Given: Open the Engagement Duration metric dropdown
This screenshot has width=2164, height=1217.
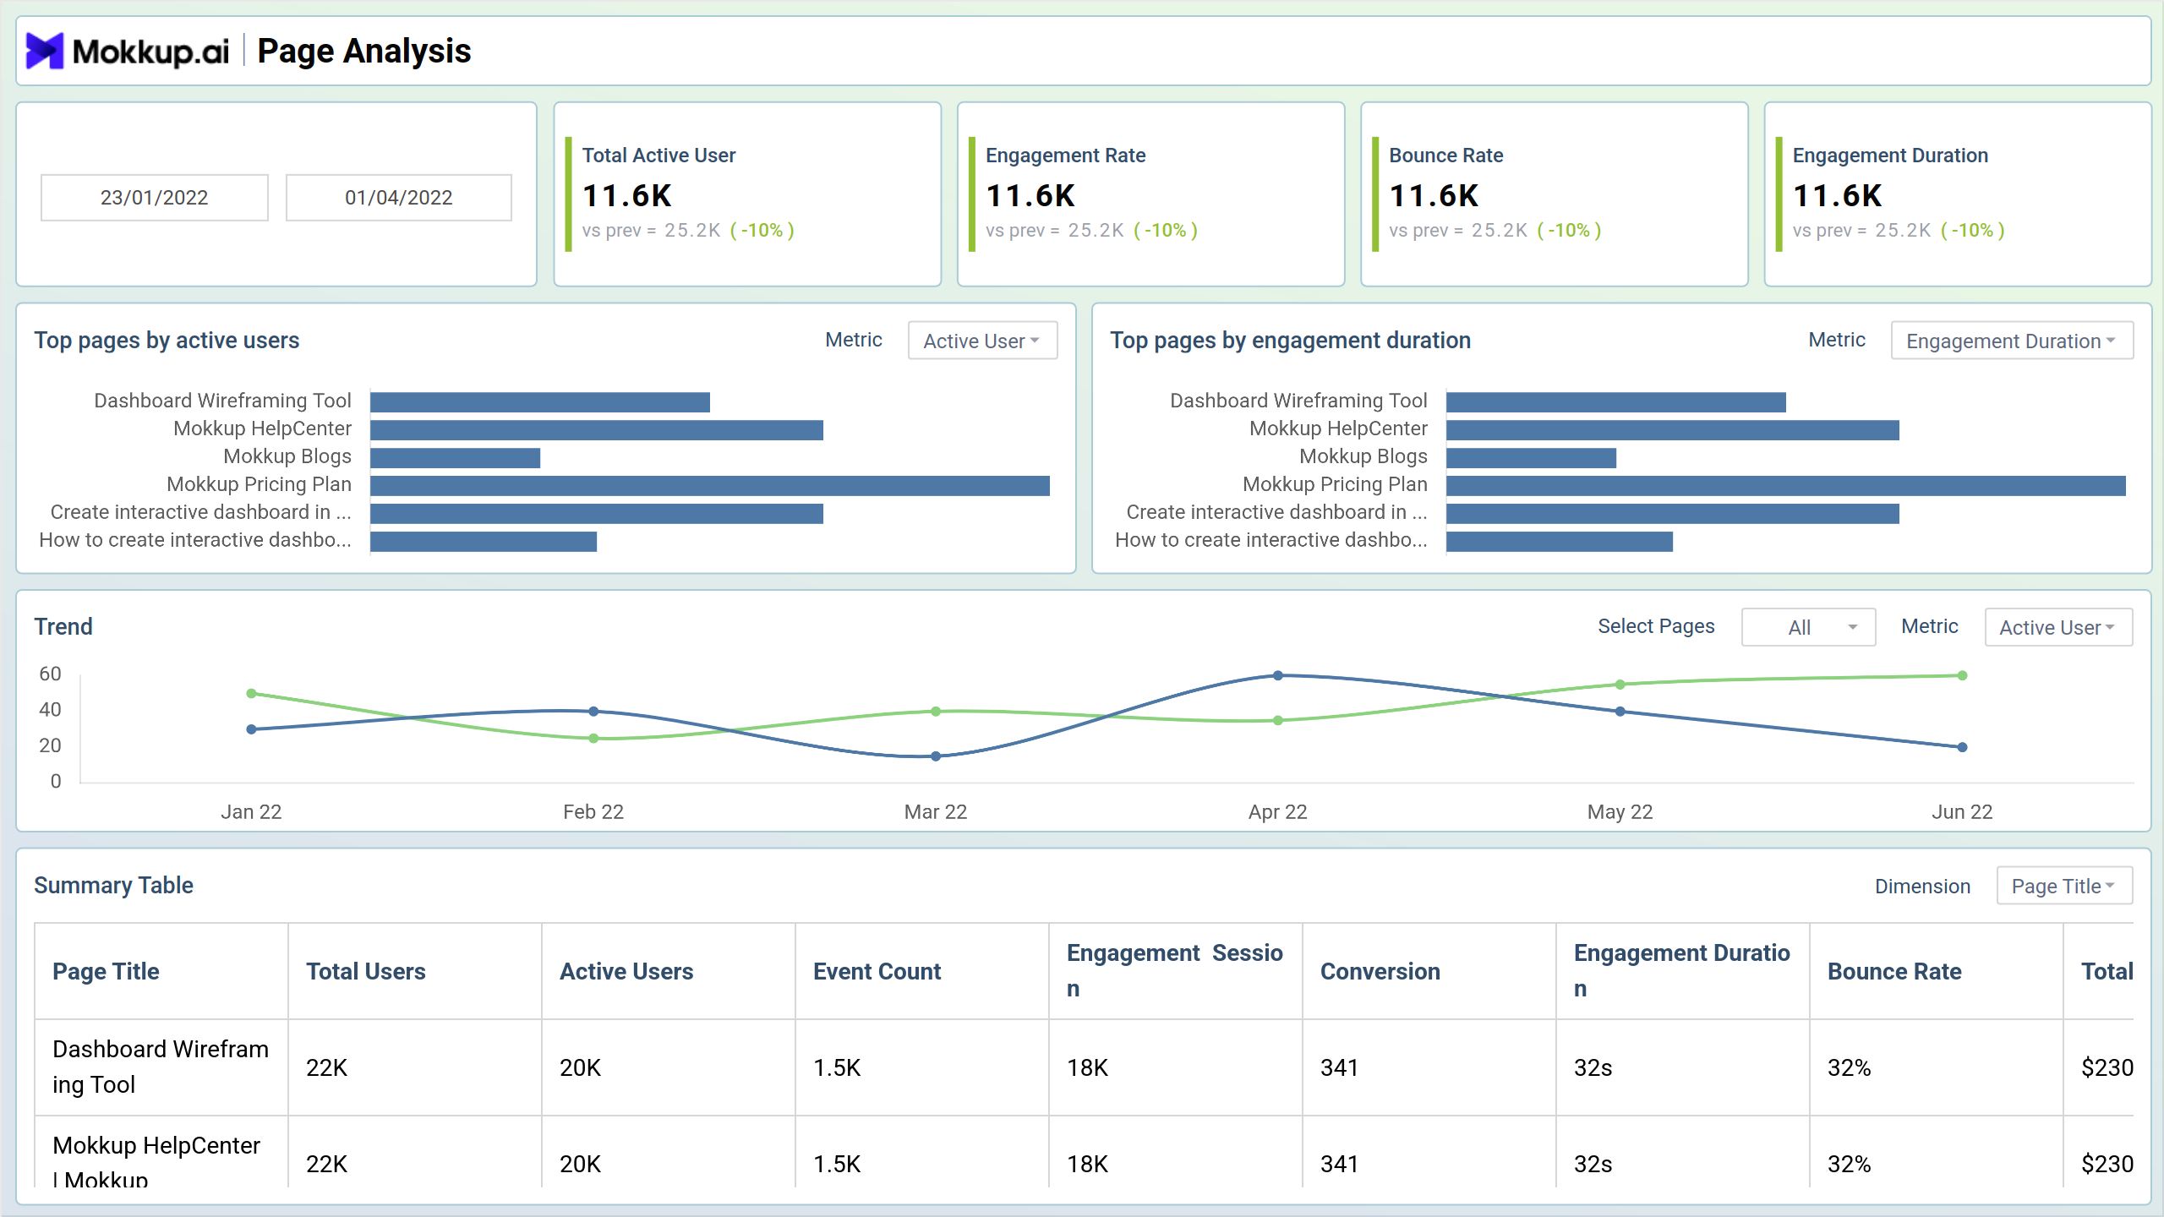Looking at the screenshot, I should point(2012,341).
